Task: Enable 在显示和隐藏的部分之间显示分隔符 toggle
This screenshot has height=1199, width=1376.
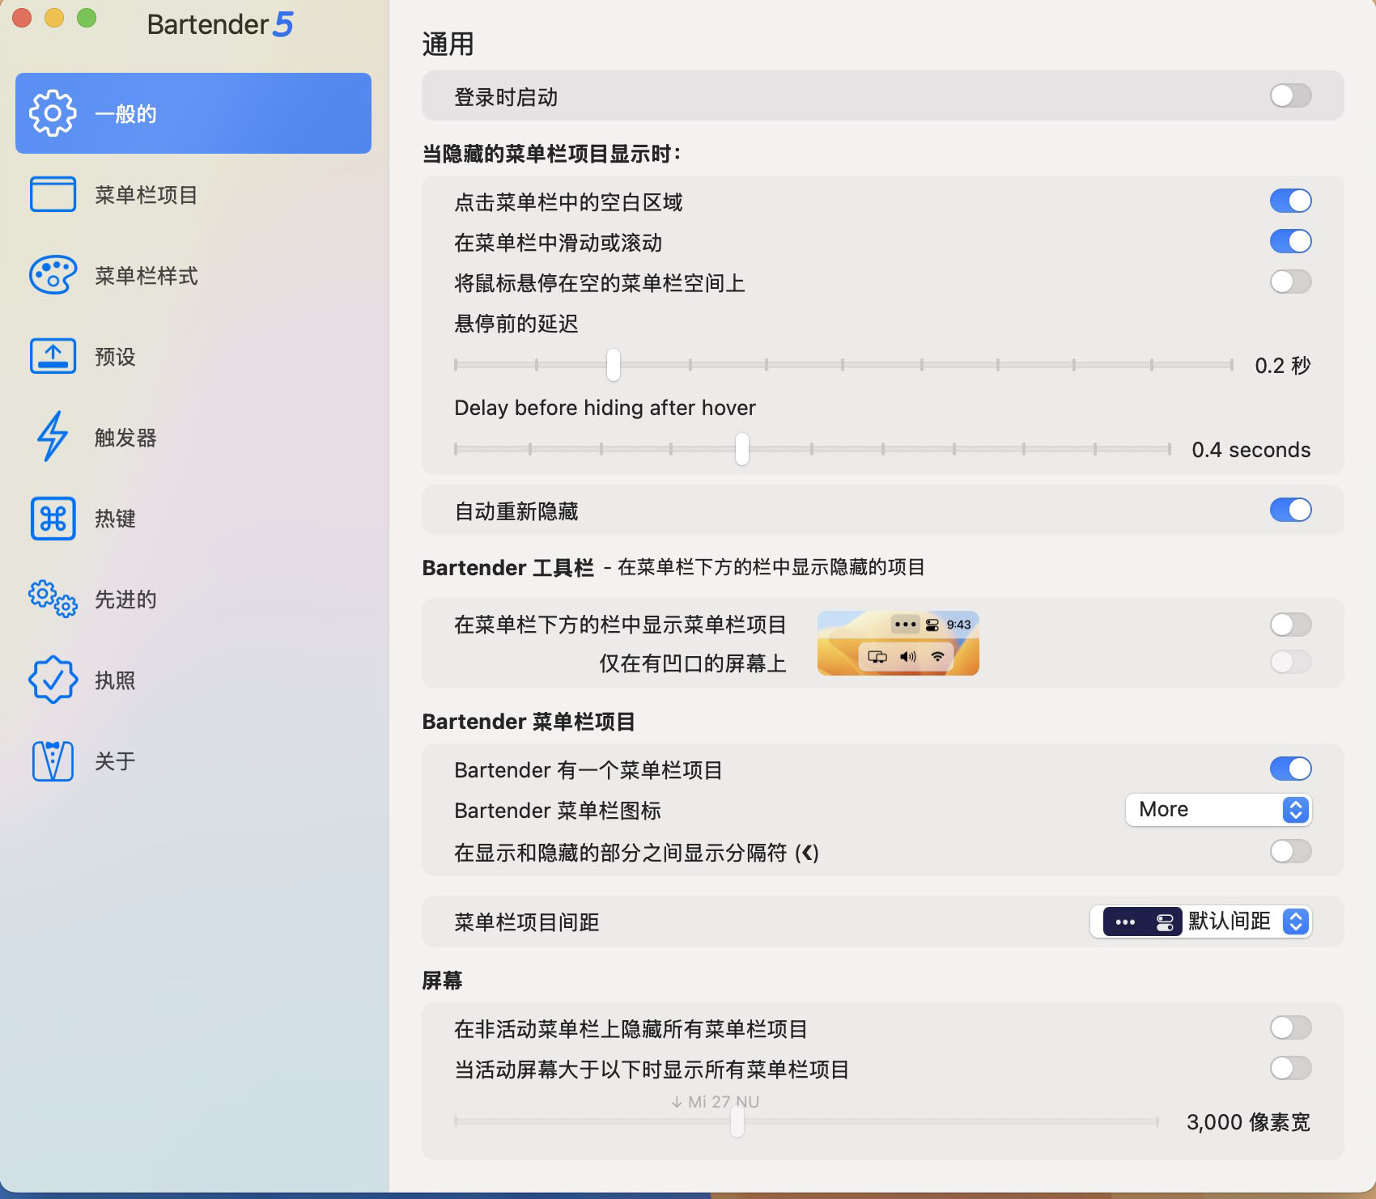Action: [x=1290, y=851]
